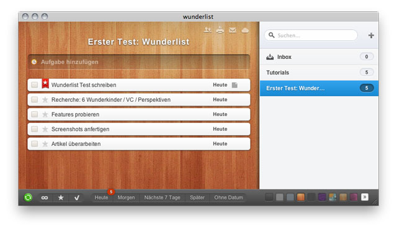Open the share list (people) icon
The image size is (397, 231).
[x=208, y=30]
